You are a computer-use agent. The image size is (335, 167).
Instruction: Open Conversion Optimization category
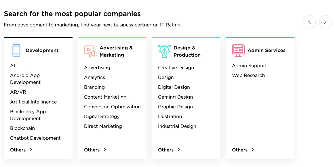112,107
